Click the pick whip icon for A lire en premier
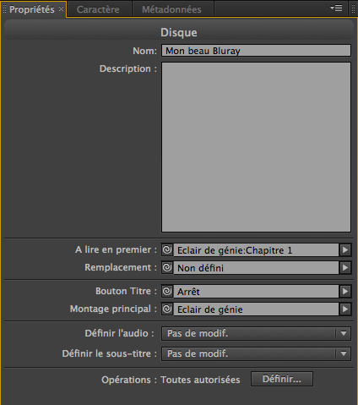 167,249
